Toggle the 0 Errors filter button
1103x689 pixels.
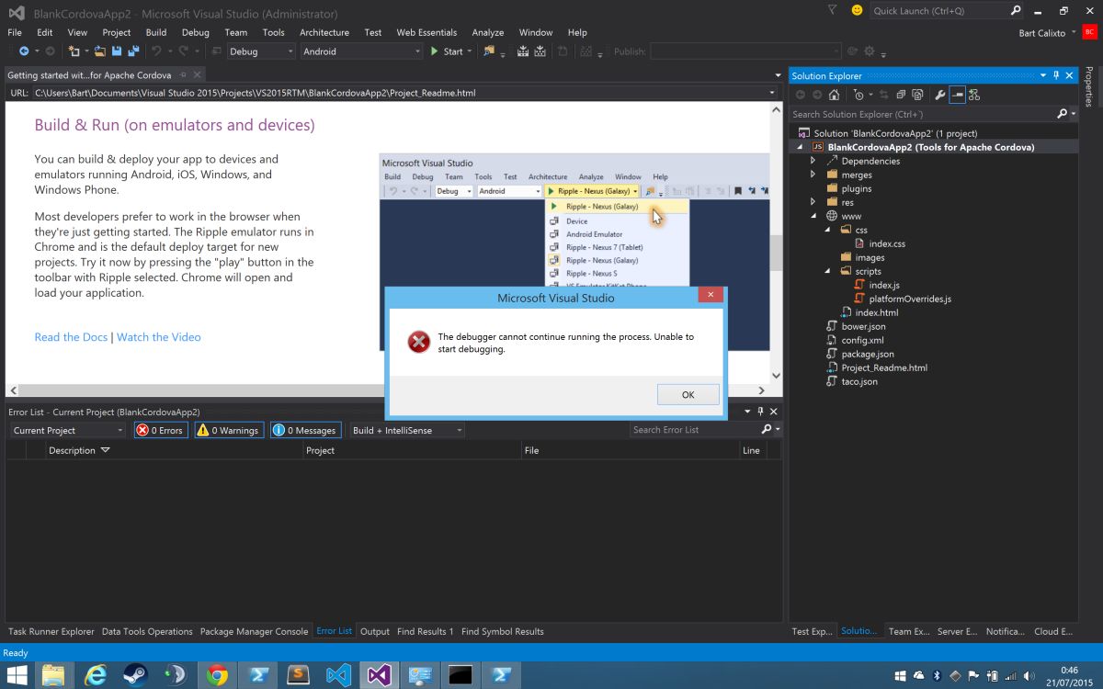(x=160, y=430)
